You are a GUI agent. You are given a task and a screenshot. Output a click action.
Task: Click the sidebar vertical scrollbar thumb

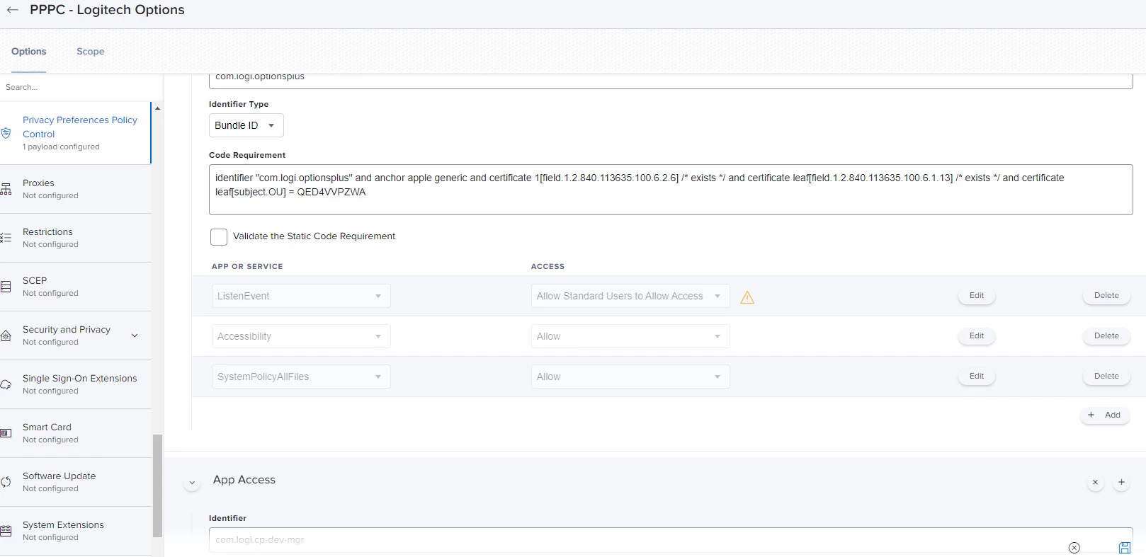pos(157,486)
